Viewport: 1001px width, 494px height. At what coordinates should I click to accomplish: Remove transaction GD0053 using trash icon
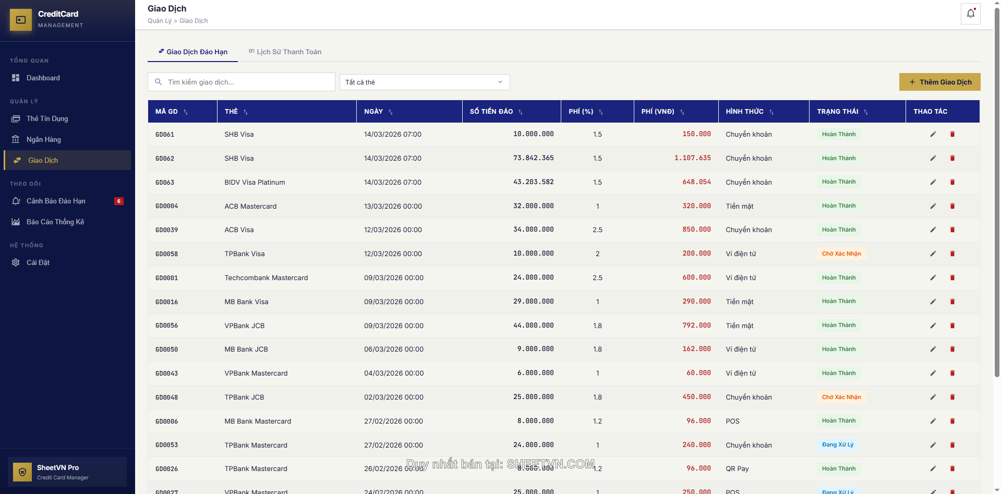[952, 445]
